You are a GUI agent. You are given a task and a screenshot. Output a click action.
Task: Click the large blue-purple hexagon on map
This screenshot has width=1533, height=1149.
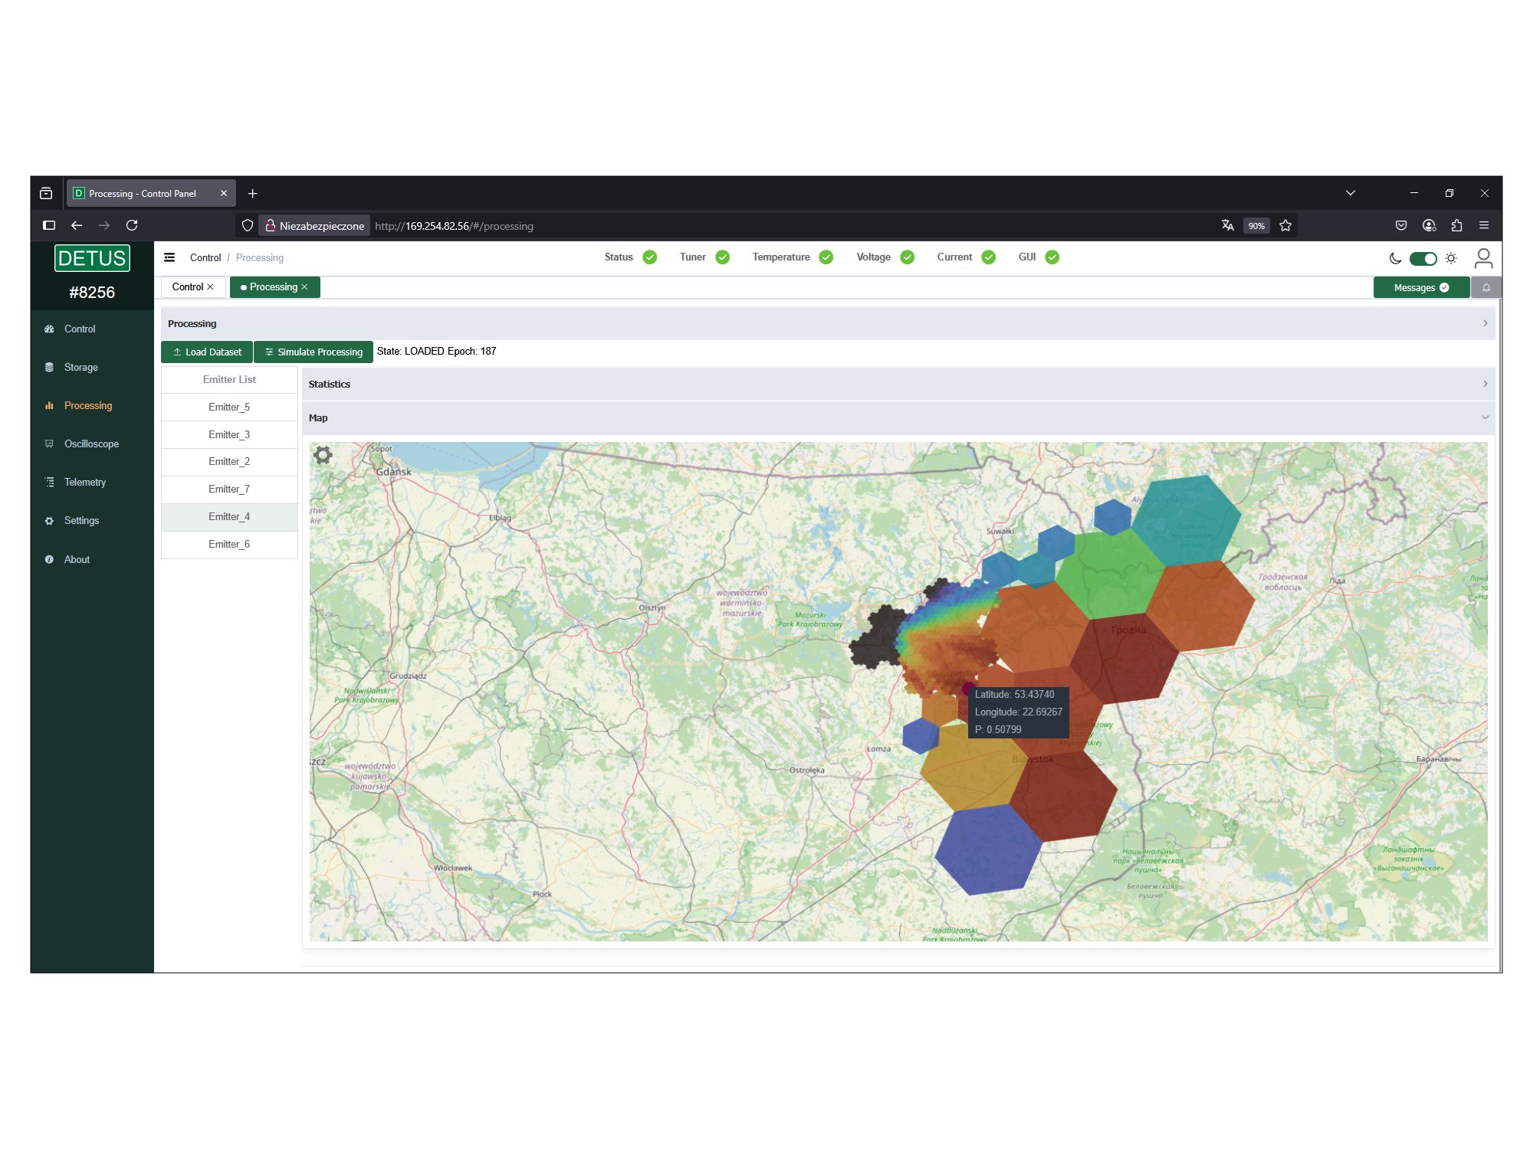(988, 849)
